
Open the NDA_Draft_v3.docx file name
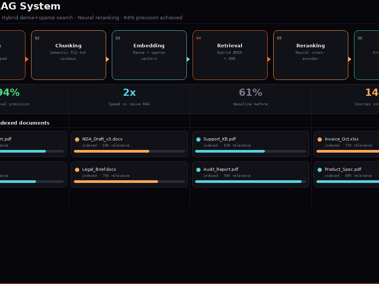click(102, 139)
